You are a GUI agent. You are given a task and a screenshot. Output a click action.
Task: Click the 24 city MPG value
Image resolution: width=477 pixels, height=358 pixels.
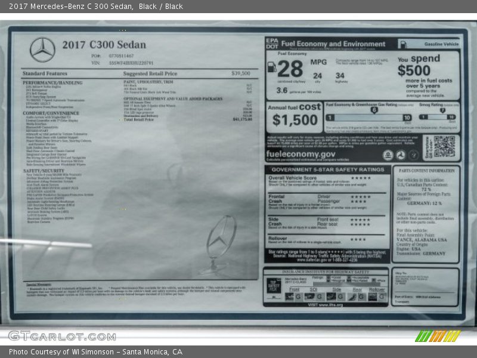[x=317, y=76]
